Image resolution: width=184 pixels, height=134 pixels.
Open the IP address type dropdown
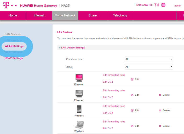tap(149, 59)
